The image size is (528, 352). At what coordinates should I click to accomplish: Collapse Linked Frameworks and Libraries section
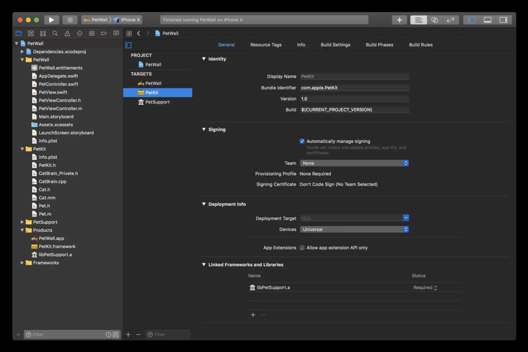tap(204, 265)
